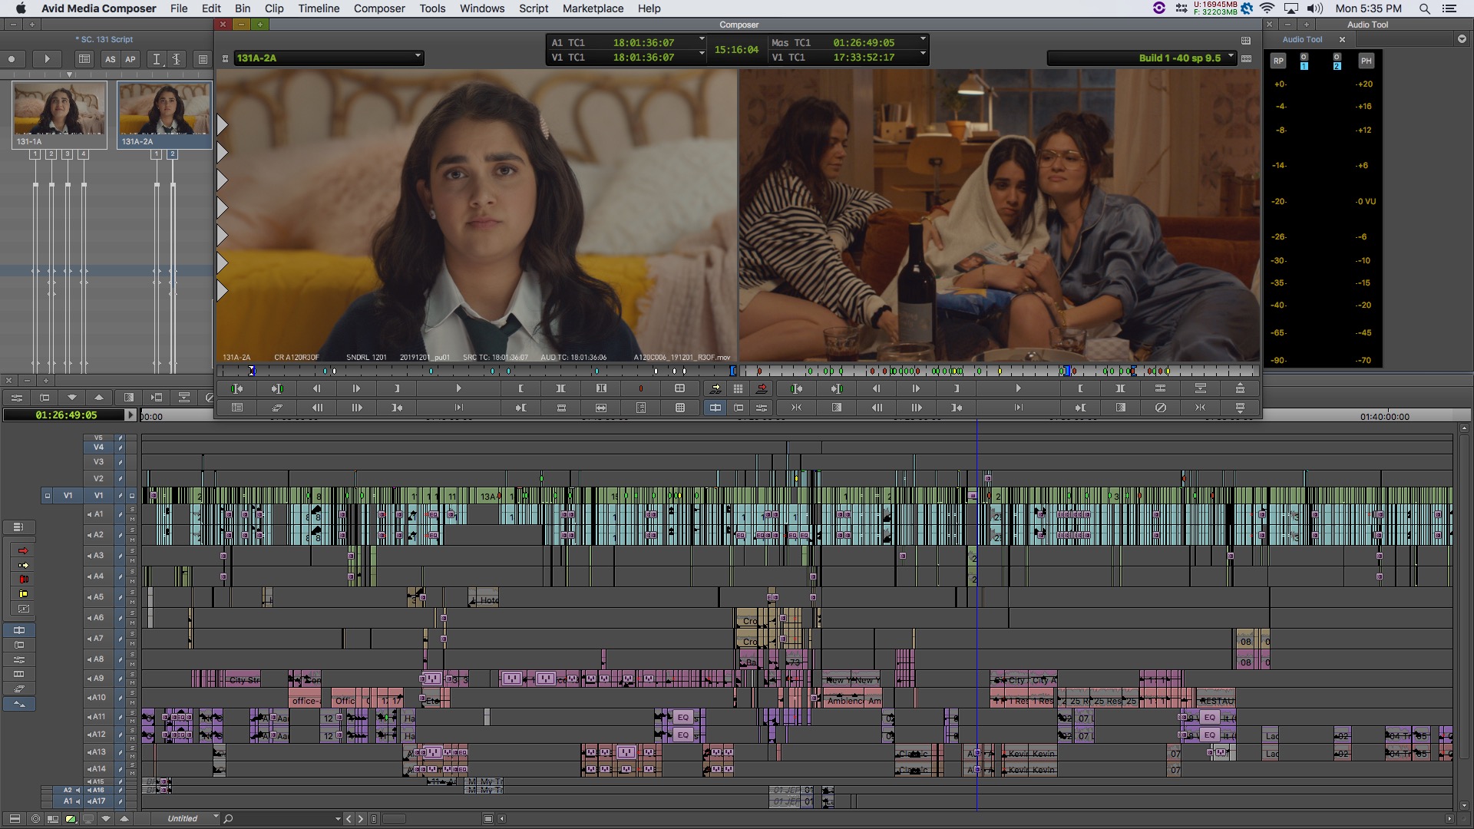Screen dimensions: 1474x829
Task: Click the Keyframe selection tool in Smart Tool
Action: (23, 609)
